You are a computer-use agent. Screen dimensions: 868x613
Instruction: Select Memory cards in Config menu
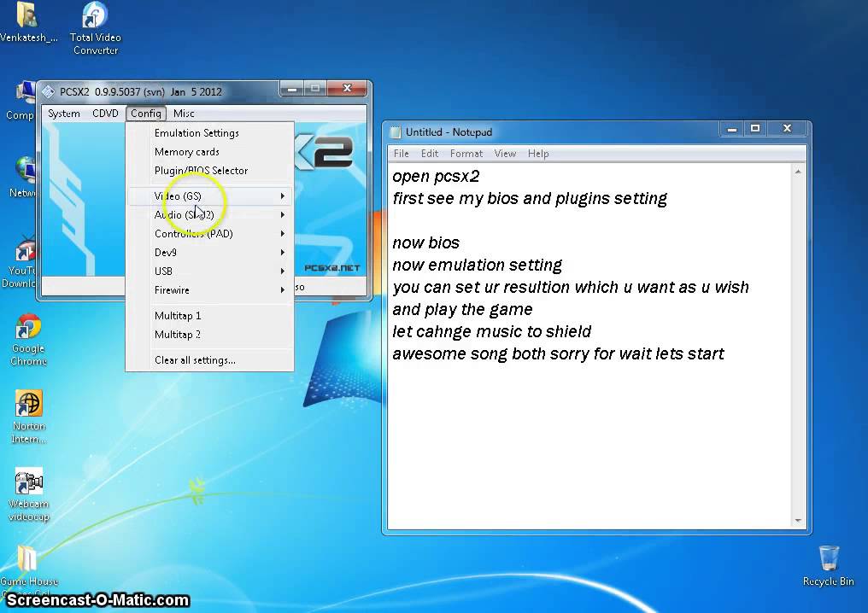pyautogui.click(x=210, y=152)
